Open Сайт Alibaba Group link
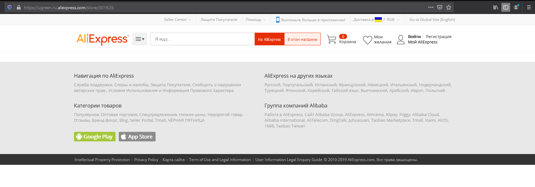535x187 pixels. (x=324, y=115)
